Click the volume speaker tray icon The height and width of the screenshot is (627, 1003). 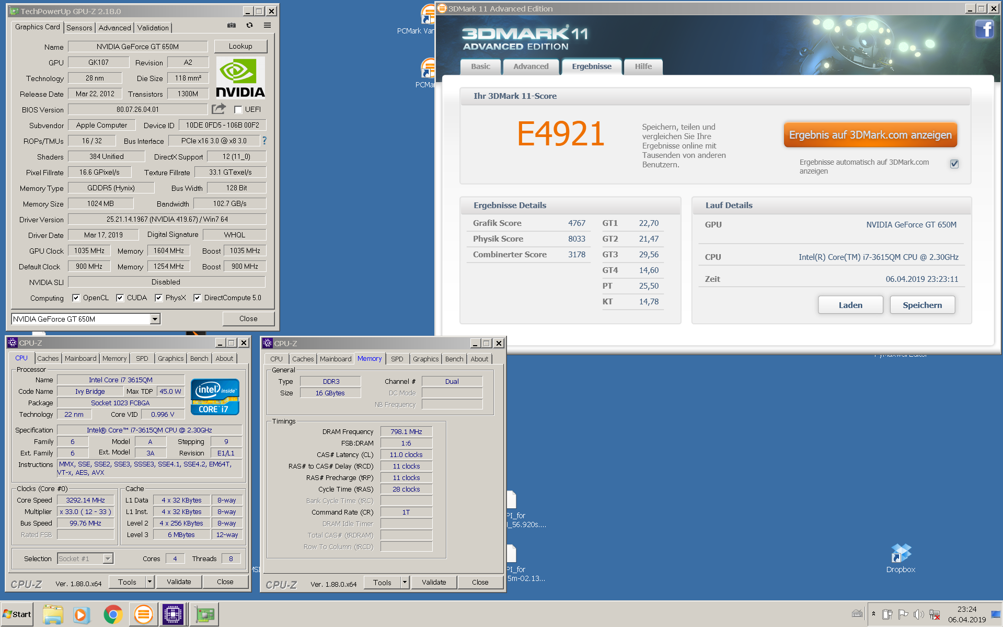click(918, 614)
